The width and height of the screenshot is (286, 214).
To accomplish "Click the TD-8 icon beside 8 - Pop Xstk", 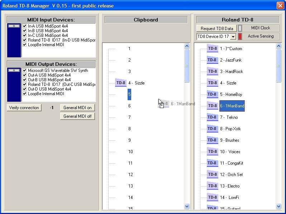I will [x=213, y=129].
